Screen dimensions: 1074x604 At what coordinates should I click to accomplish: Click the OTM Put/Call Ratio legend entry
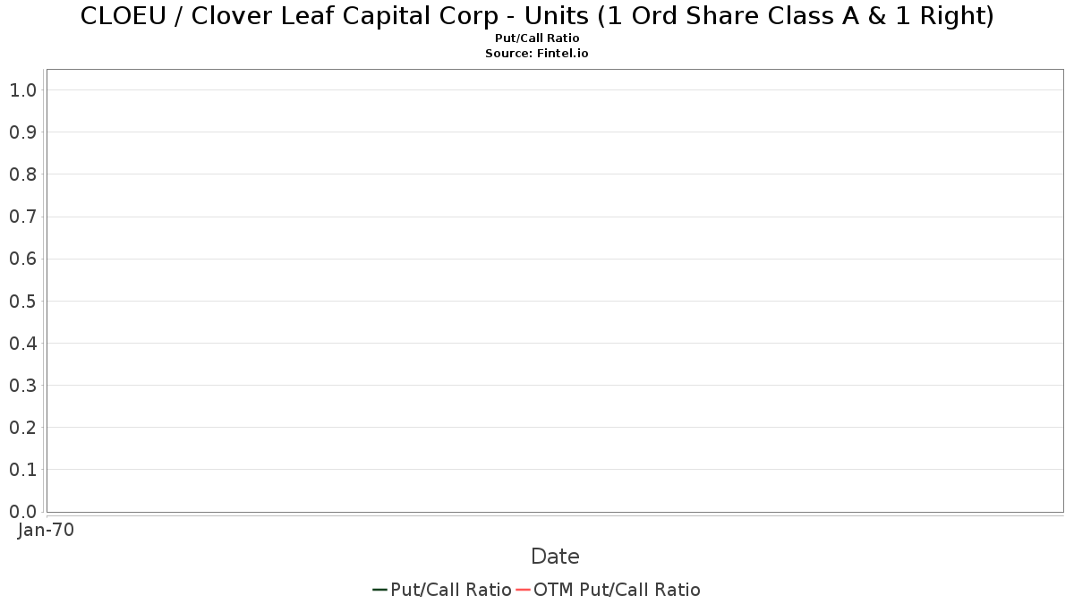click(x=609, y=590)
